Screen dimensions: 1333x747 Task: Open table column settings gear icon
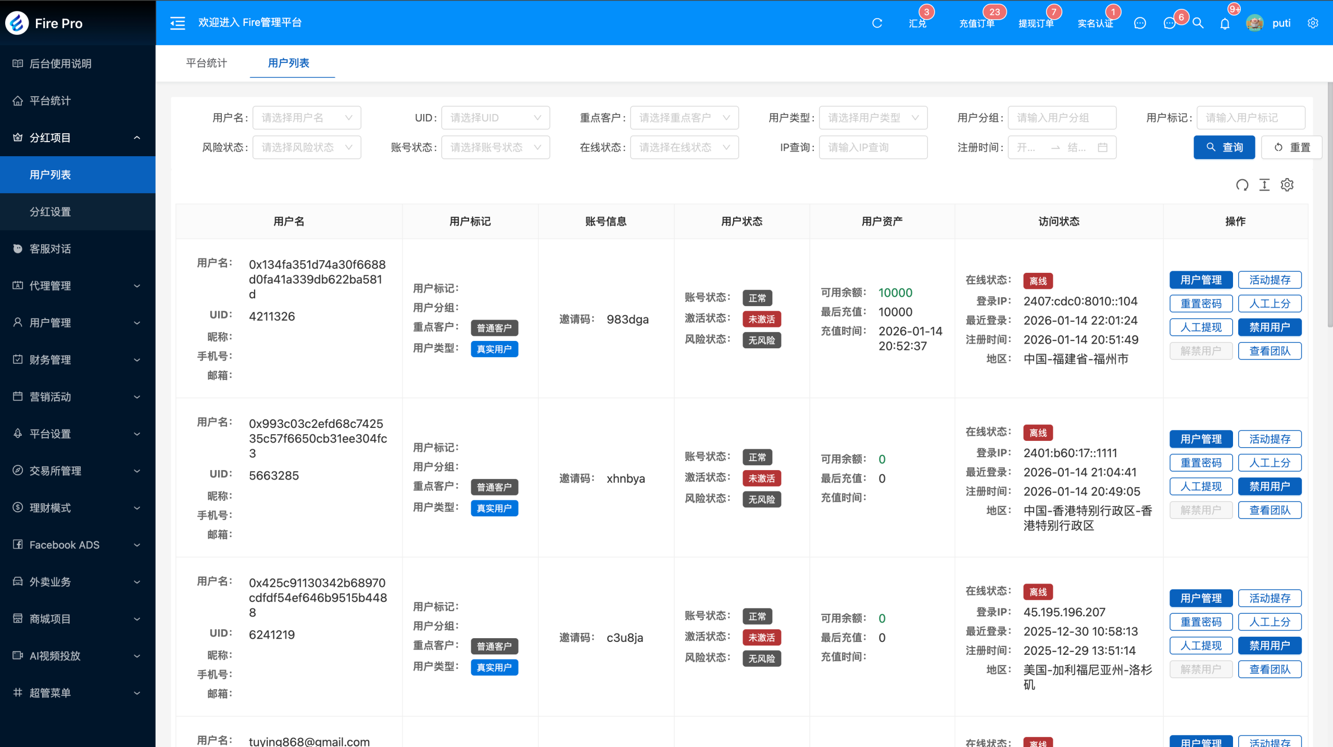tap(1287, 185)
